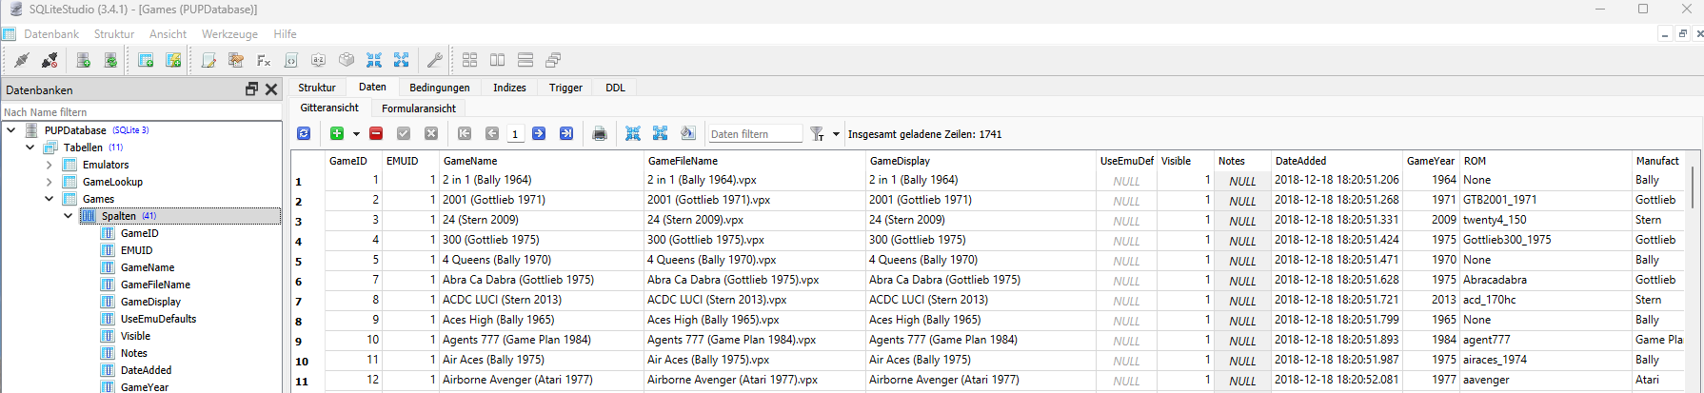Refresh the table data grid

pos(304,134)
